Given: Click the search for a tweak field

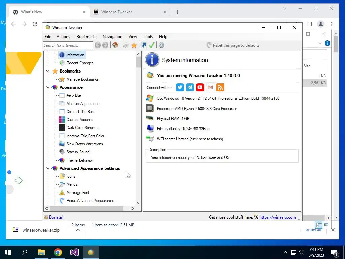Looking at the screenshot, I should [68, 45].
